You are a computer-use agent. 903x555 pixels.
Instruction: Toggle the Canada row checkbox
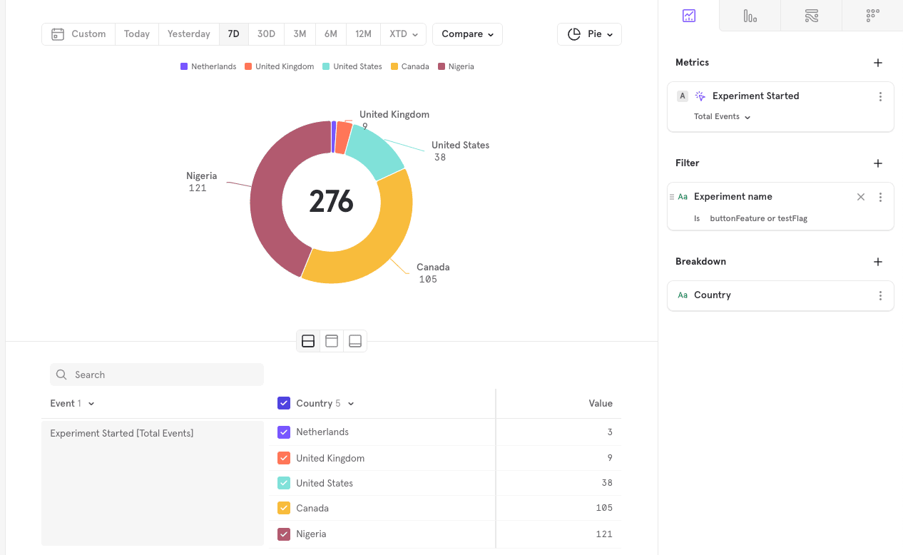(284, 509)
